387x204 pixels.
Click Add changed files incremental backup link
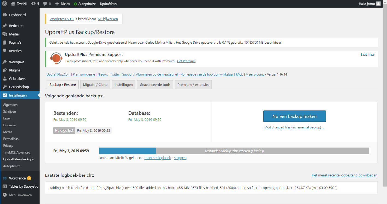(294, 127)
